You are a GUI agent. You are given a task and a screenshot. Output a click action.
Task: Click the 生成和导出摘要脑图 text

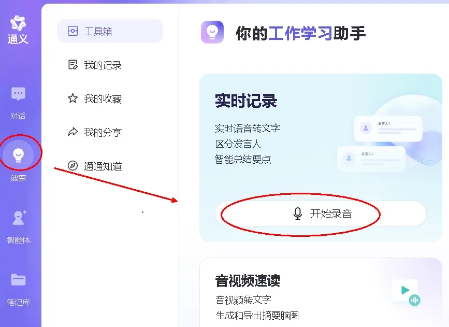(x=257, y=316)
